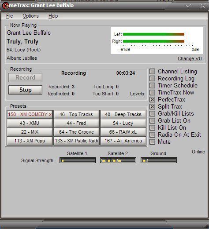This screenshot has width=209, height=229.
Task: Click the song title Truly, Truly
Action: click(x=22, y=42)
